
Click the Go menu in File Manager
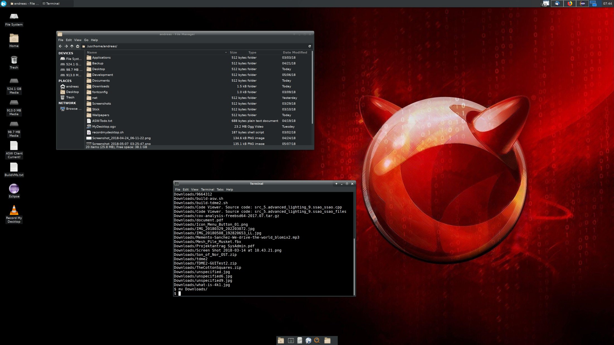(x=86, y=40)
